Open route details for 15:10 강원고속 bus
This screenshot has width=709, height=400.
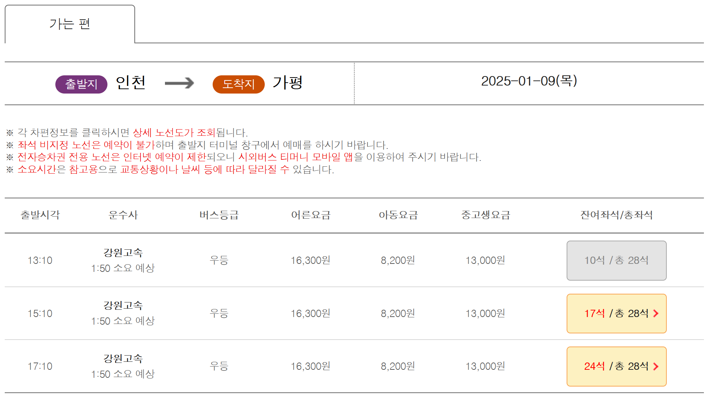point(123,306)
